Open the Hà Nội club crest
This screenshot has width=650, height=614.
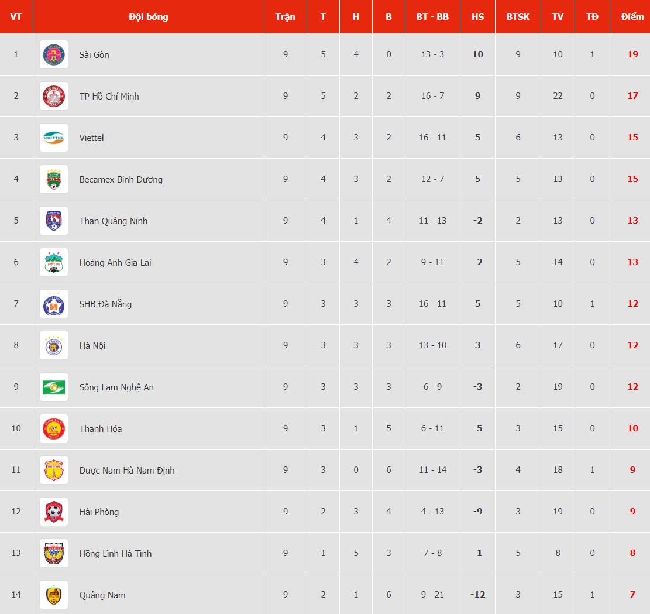[x=54, y=345]
